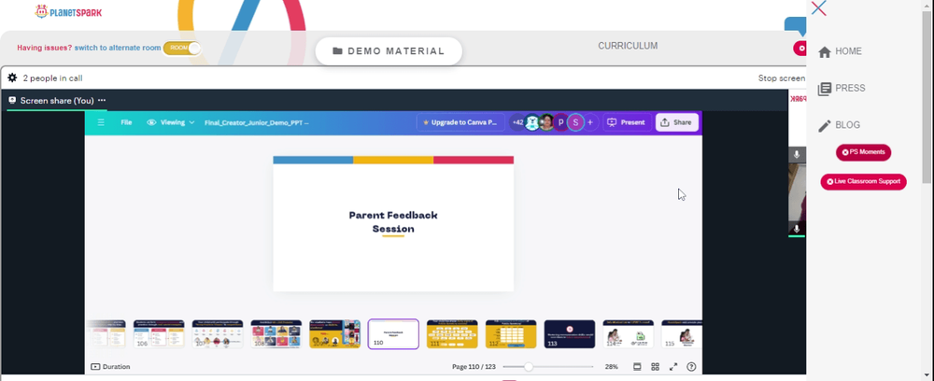Go to HOME in side menu
Image resolution: width=934 pixels, height=381 pixels.
[840, 51]
